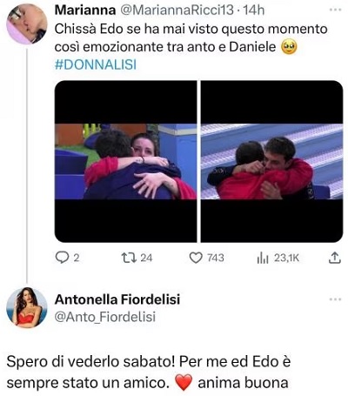Open the 14h timestamp
Viewport: 348px width, 396px height.
(254, 10)
